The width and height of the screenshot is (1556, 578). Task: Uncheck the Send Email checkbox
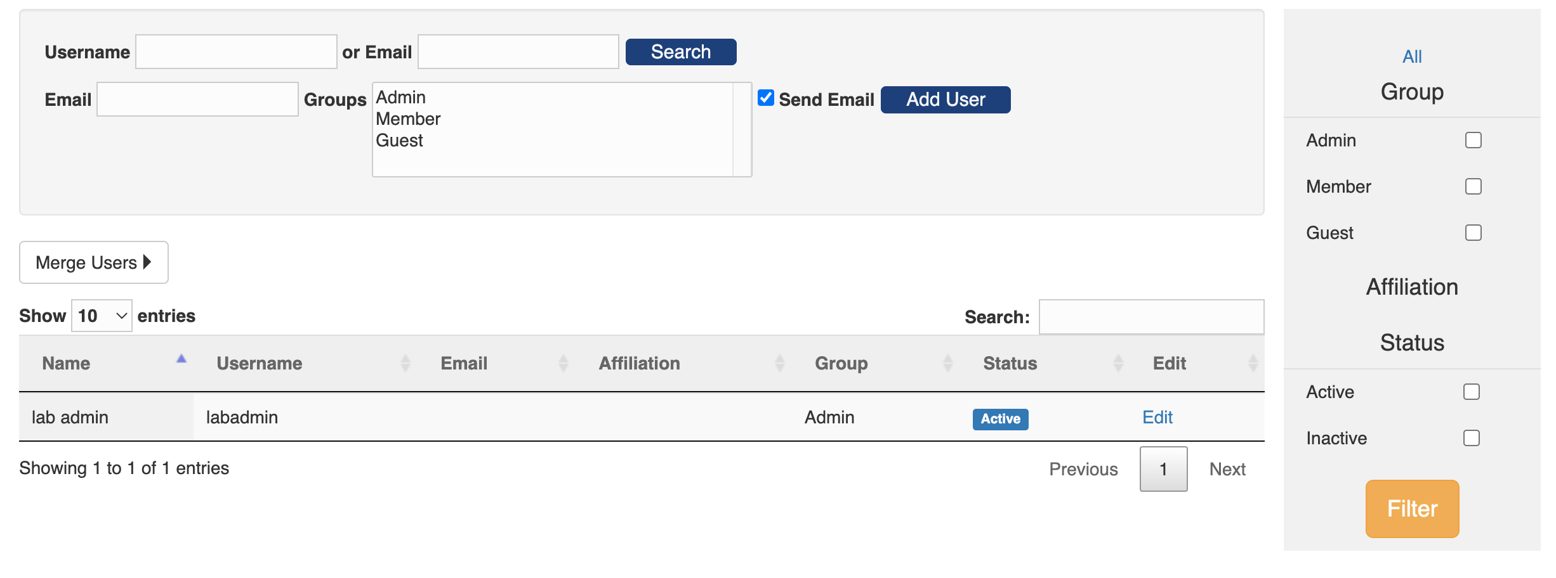[766, 98]
